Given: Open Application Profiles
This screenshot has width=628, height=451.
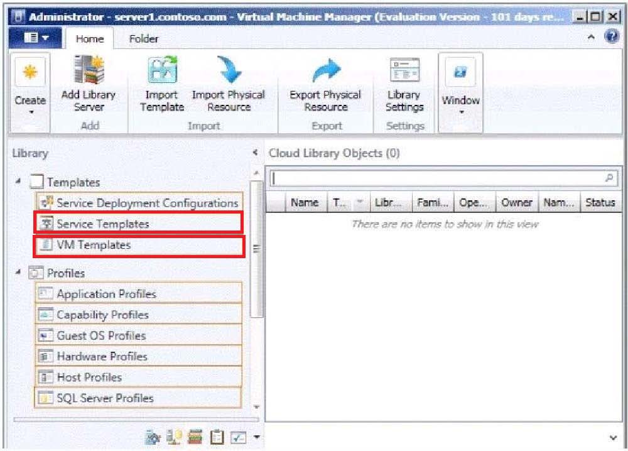Looking at the screenshot, I should point(139,293).
